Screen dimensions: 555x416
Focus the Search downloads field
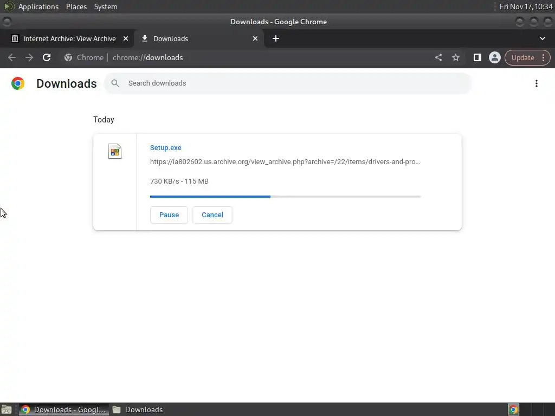click(x=288, y=83)
